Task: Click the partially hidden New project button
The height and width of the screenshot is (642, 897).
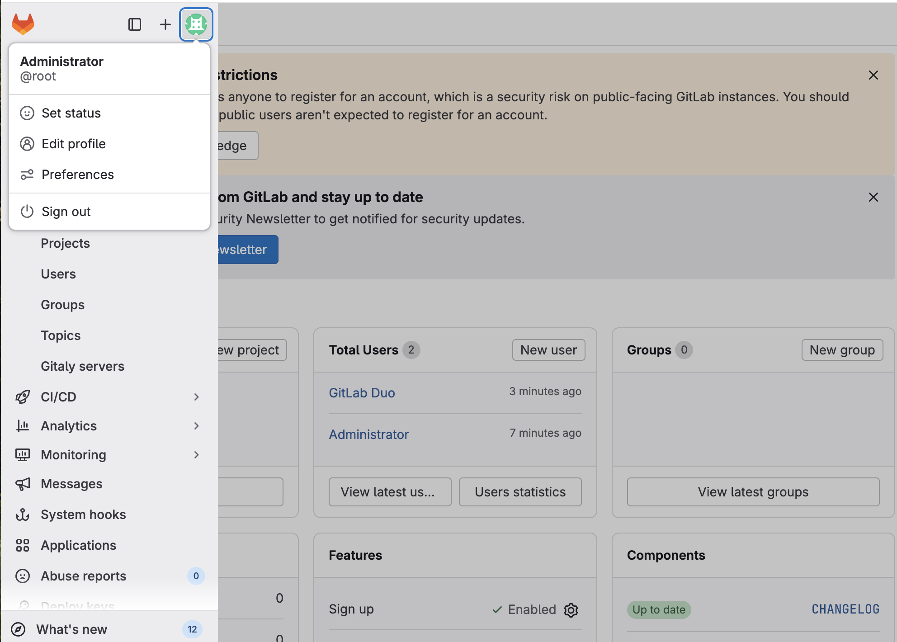Action: click(x=252, y=350)
